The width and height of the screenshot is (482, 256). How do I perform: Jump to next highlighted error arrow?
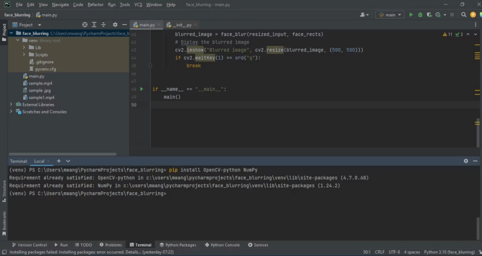click(x=475, y=34)
